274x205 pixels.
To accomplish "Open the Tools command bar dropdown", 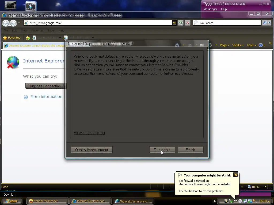I will pyautogui.click(x=251, y=45).
